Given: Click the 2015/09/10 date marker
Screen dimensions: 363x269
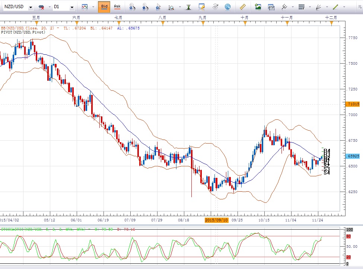Looking at the screenshot, I should click(x=217, y=220).
